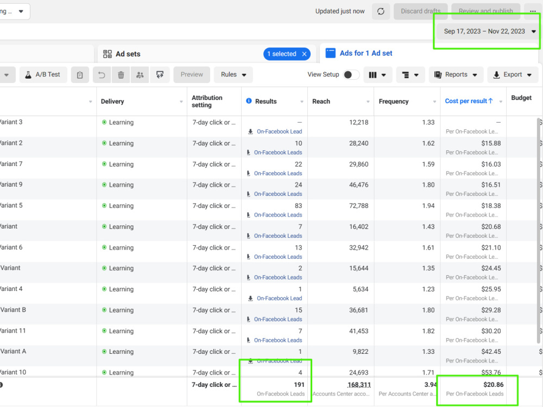Open the Delivery column menu arrow
Viewport: 543px width, 407px height.
181,102
